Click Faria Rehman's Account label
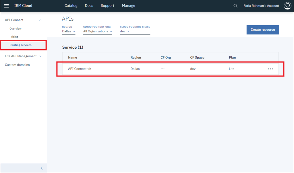 coord(261,5)
